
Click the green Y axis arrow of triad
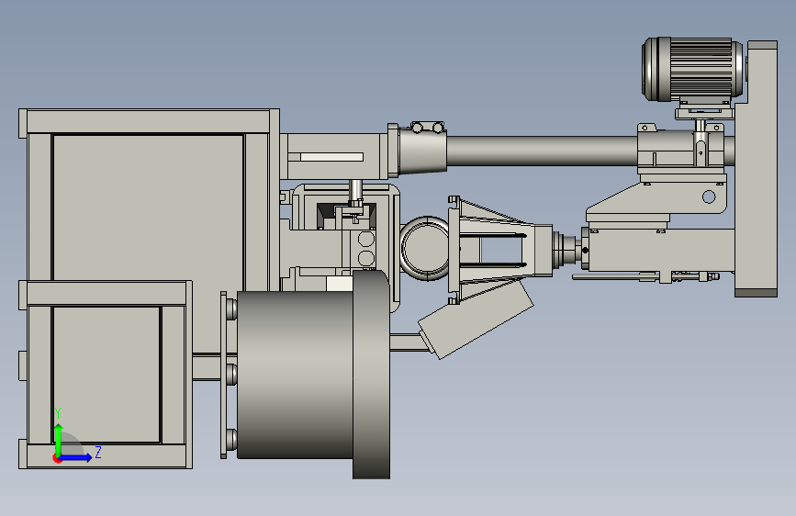[x=59, y=439]
